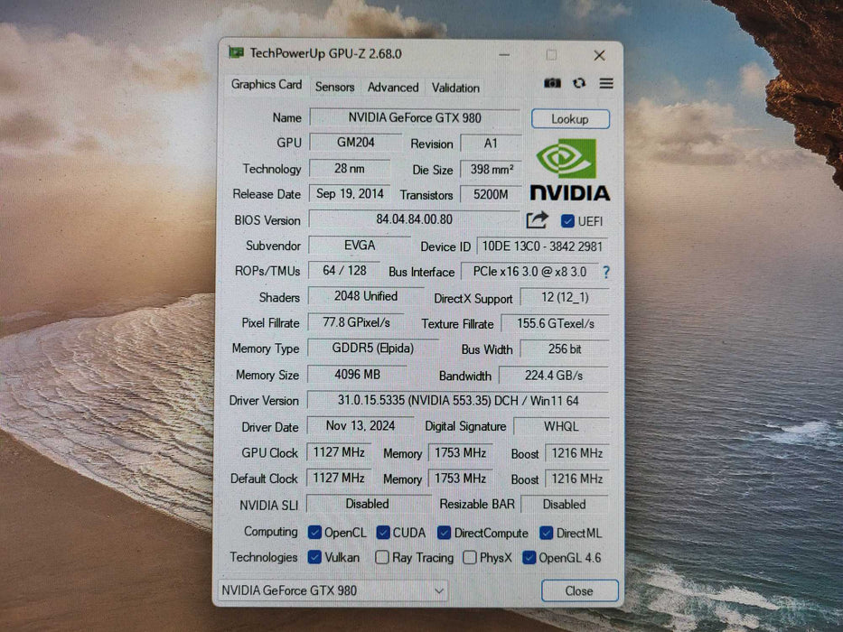Image resolution: width=843 pixels, height=632 pixels.
Task: Click the camera screenshot icon
Action: (554, 82)
